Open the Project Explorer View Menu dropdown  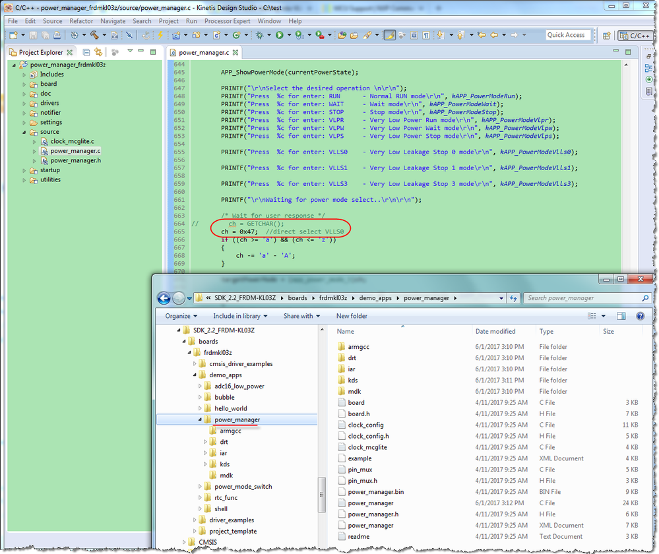click(x=130, y=51)
